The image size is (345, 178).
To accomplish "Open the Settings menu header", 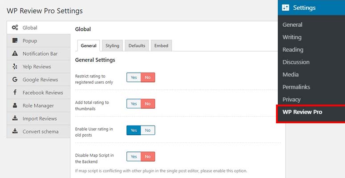I will pyautogui.click(x=311, y=8).
